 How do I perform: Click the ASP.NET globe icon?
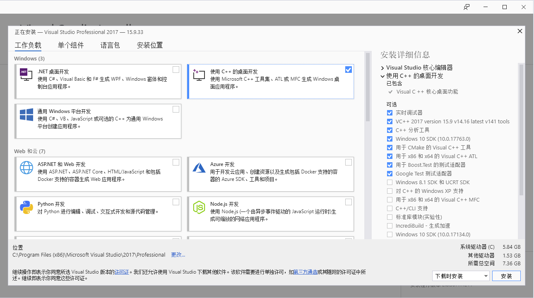click(26, 167)
